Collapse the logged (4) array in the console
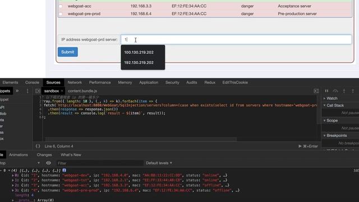The height and width of the screenshot is (202, 359). point(9,171)
